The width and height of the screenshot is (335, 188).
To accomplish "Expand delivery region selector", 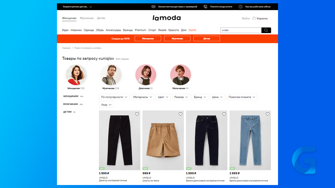I will click(77, 7).
